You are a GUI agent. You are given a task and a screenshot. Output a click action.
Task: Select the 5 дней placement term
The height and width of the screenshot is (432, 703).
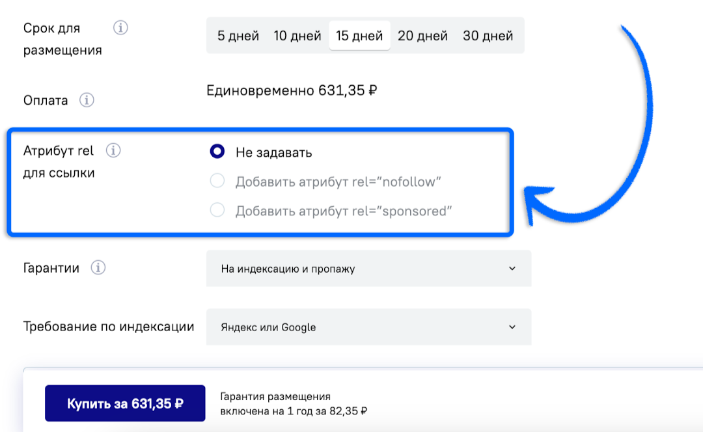(x=238, y=36)
